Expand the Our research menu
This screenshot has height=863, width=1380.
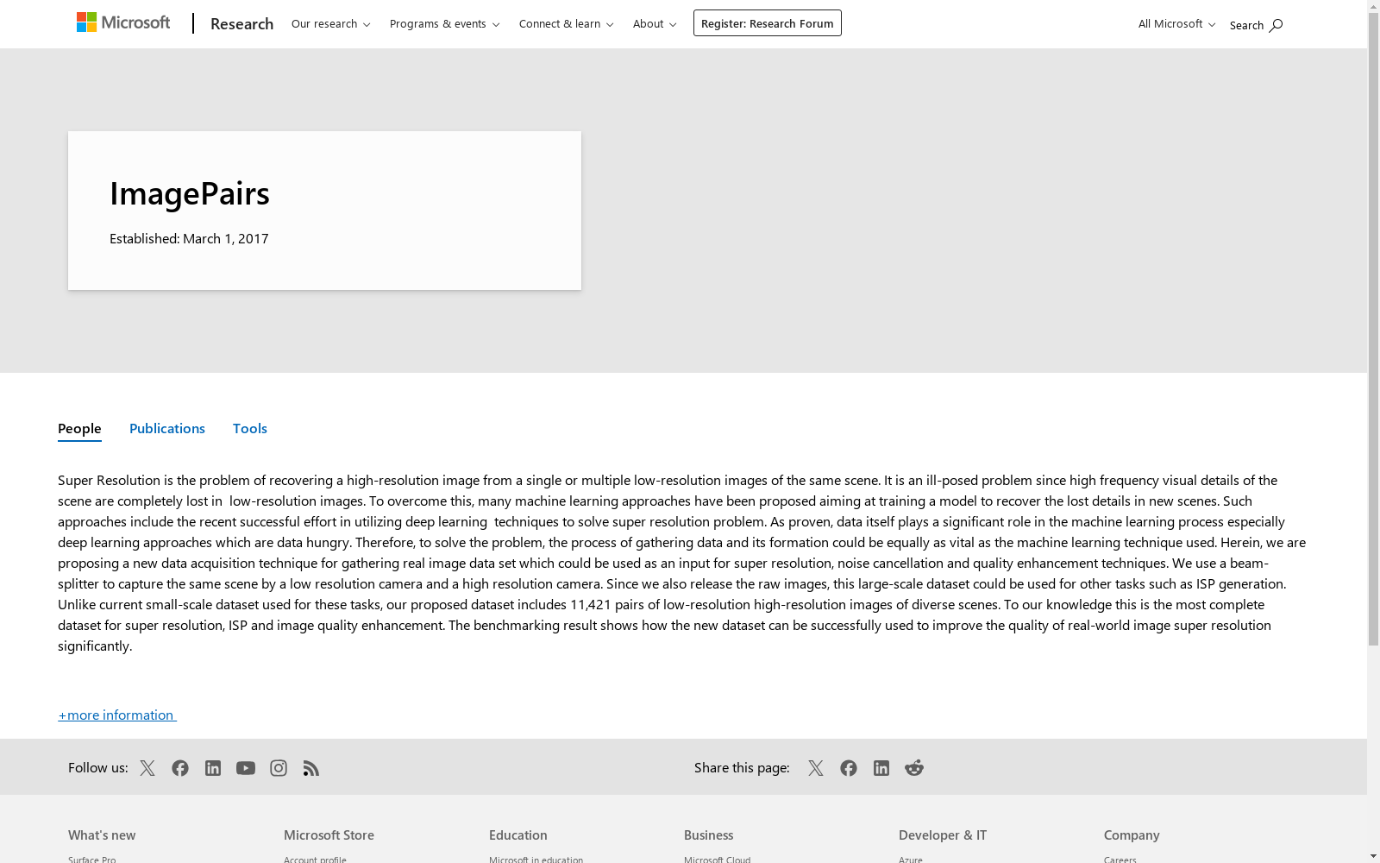(x=331, y=23)
